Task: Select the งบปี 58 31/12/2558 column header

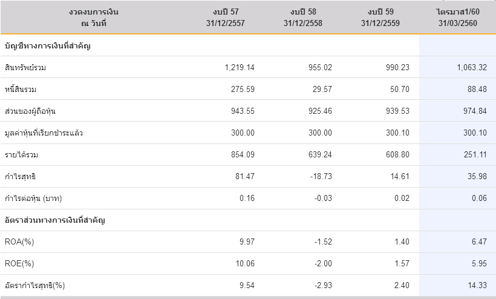Action: tap(302, 17)
